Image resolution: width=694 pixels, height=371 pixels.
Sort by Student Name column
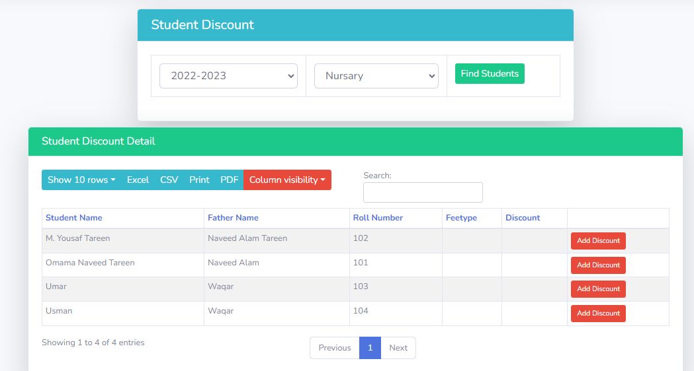(74, 218)
